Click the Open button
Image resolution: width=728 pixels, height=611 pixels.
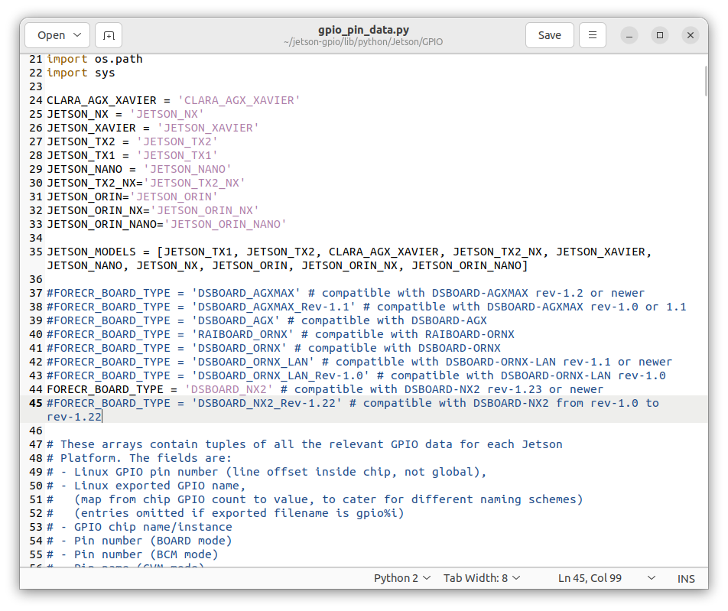(x=51, y=34)
